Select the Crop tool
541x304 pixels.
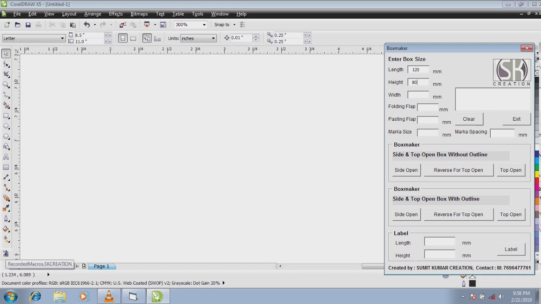[6, 74]
